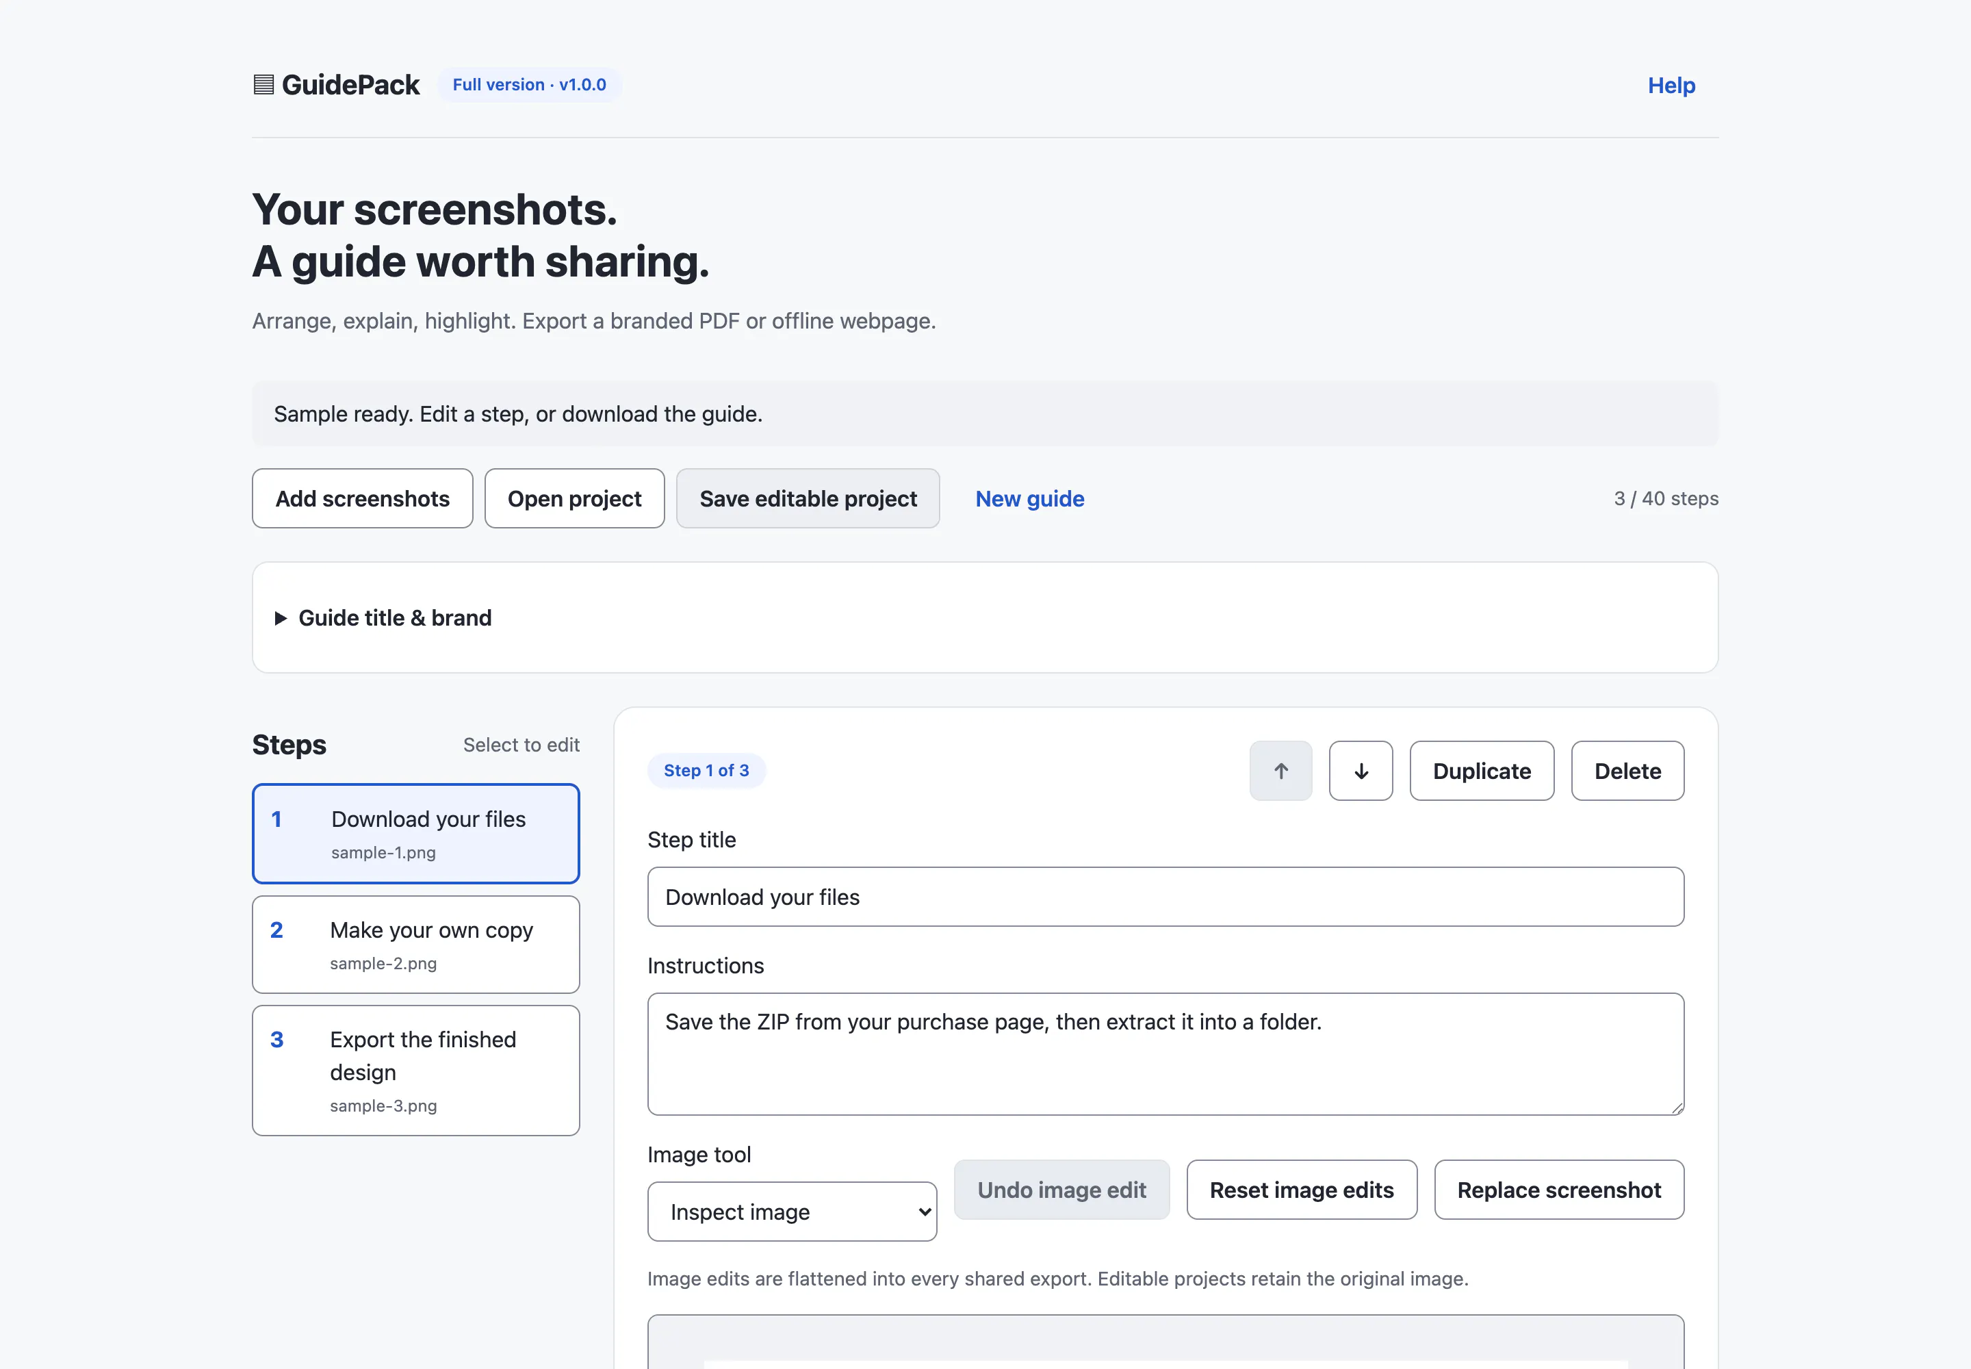Click into the Instructions text area
The image size is (1971, 1369).
click(x=1165, y=1053)
